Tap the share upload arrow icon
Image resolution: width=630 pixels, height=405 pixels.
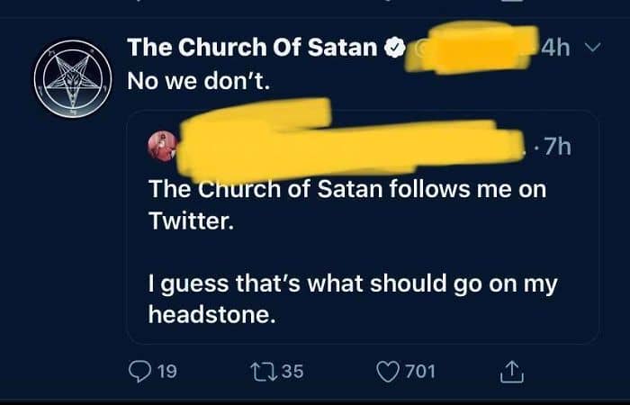tap(511, 369)
